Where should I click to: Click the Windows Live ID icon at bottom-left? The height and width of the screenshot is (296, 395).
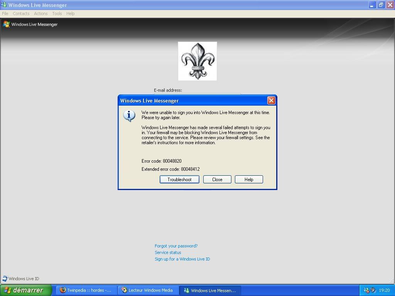(5, 279)
